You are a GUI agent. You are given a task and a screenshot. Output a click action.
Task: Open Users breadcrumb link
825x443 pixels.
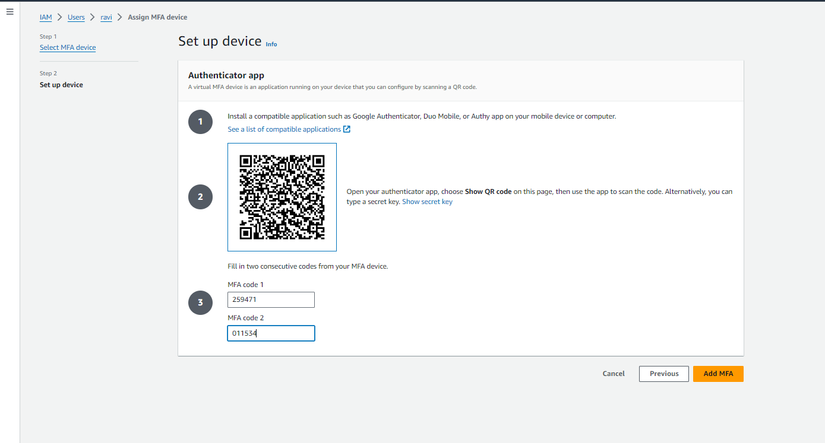(76, 17)
